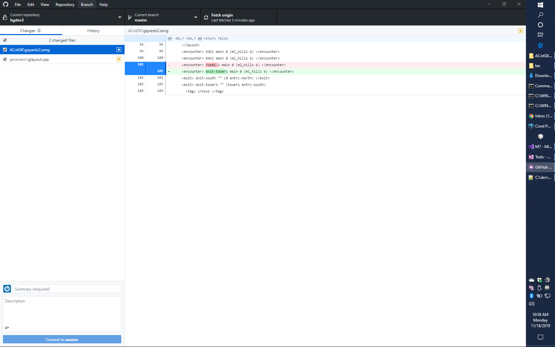
Task: Open Downloads taskbar item
Action: tap(540, 75)
